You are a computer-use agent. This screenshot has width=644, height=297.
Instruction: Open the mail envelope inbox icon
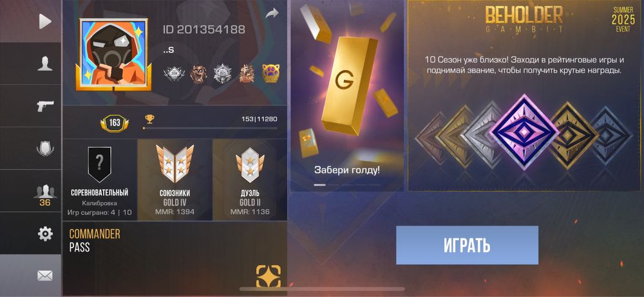pos(45,276)
